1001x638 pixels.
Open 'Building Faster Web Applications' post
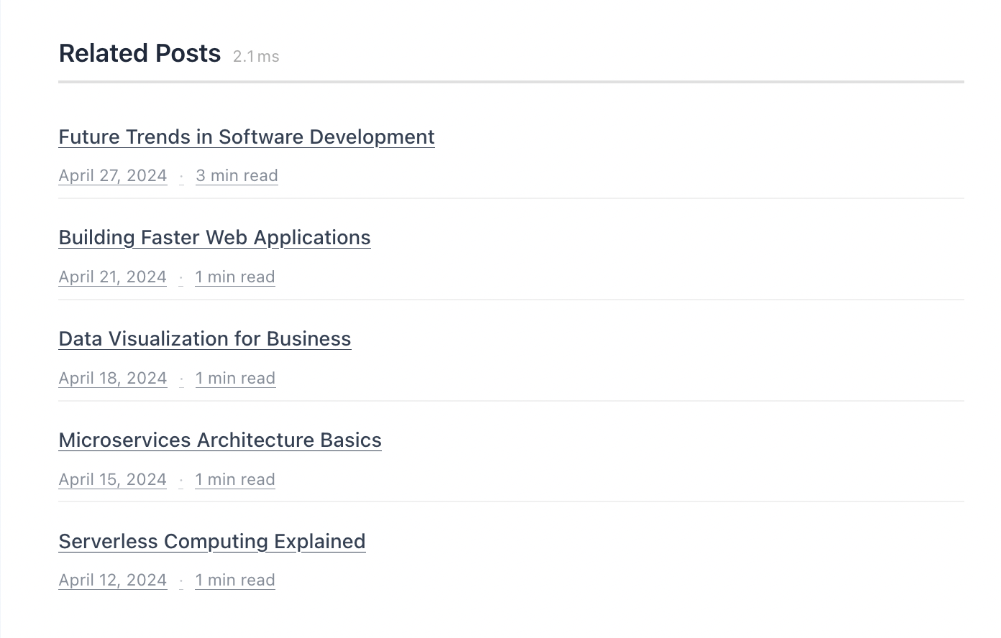pos(214,238)
